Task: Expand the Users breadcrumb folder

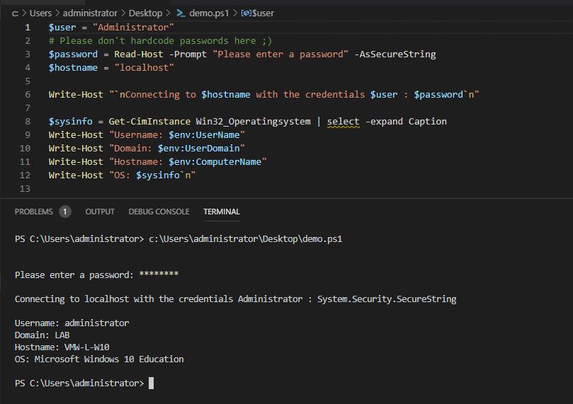Action: click(x=40, y=13)
